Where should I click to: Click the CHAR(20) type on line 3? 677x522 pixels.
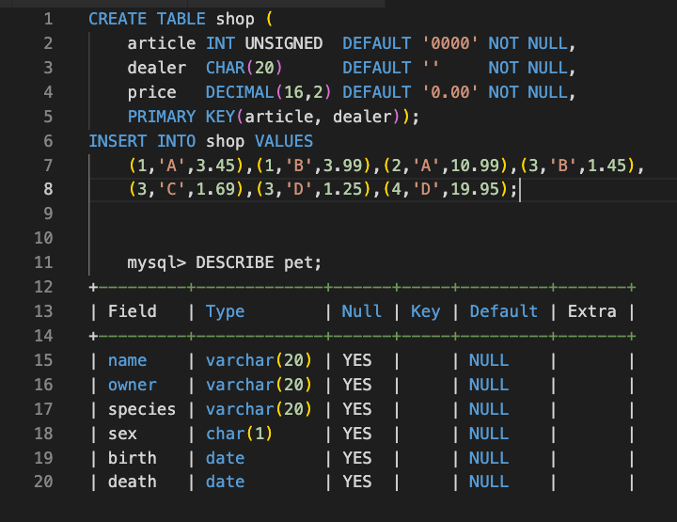pyautogui.click(x=244, y=68)
